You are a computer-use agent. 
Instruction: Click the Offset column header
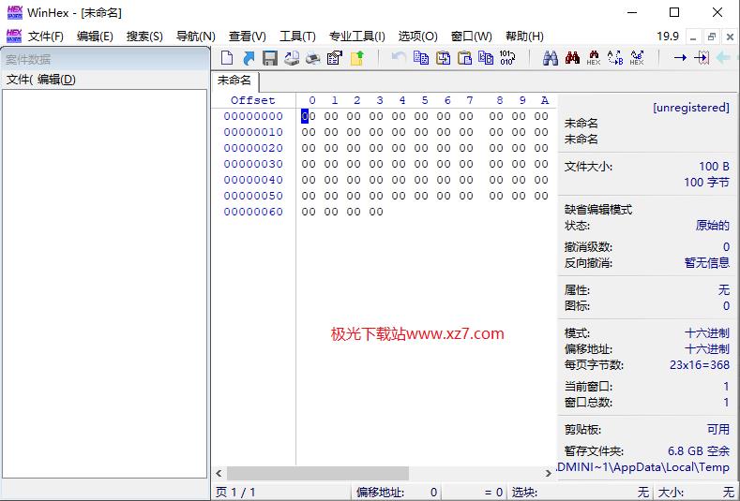click(252, 100)
